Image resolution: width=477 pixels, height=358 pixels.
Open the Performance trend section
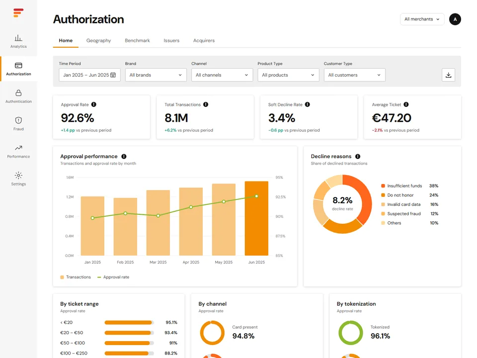pos(18,151)
